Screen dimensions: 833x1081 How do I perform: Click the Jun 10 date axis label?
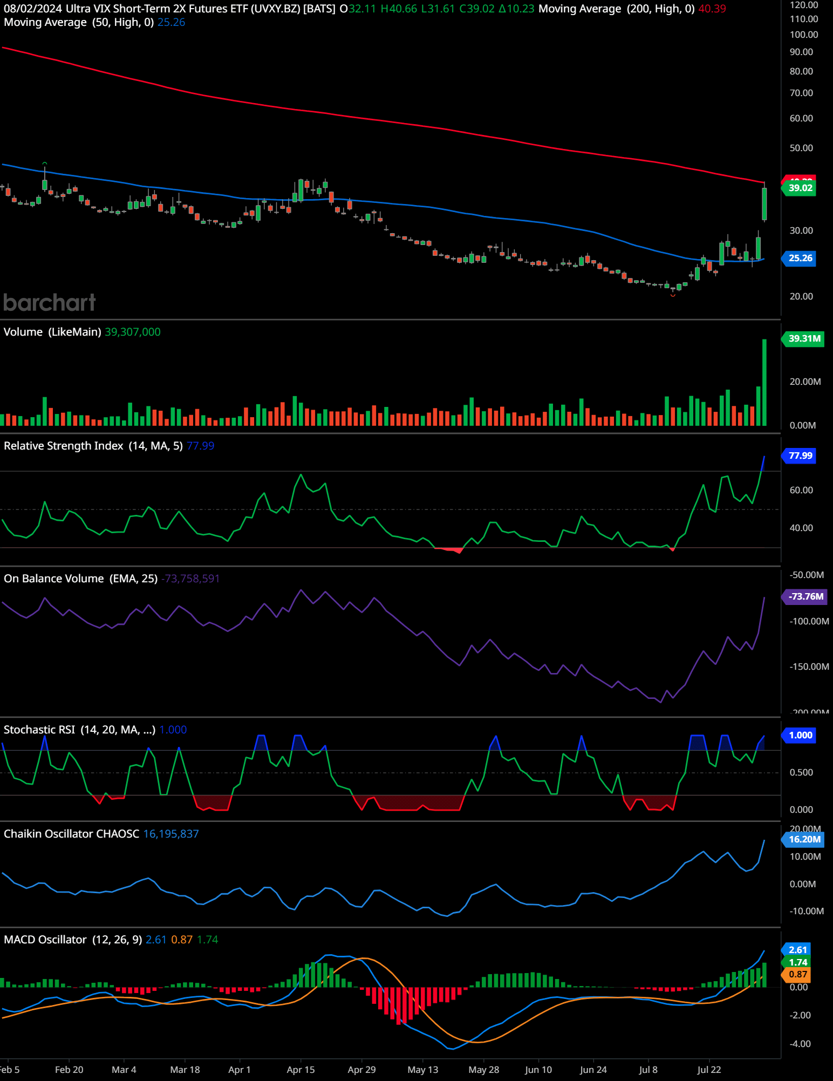538,1070
